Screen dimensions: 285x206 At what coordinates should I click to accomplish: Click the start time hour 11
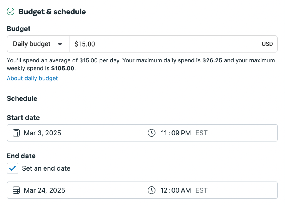point(164,133)
